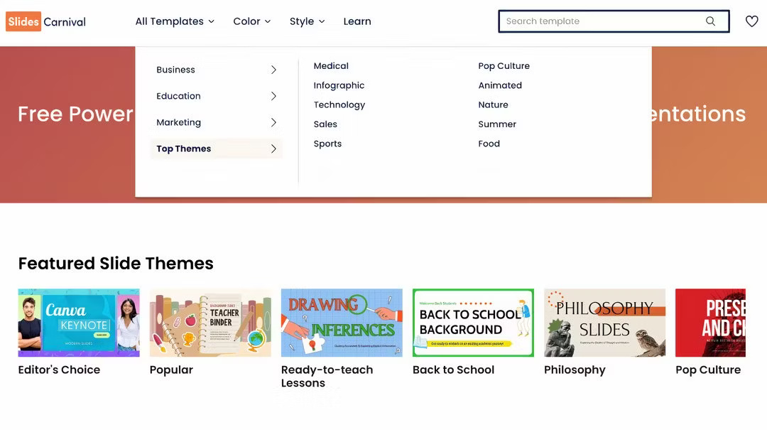Click the search magnifier icon
Viewport: 767px width, 430px height.
(710, 21)
